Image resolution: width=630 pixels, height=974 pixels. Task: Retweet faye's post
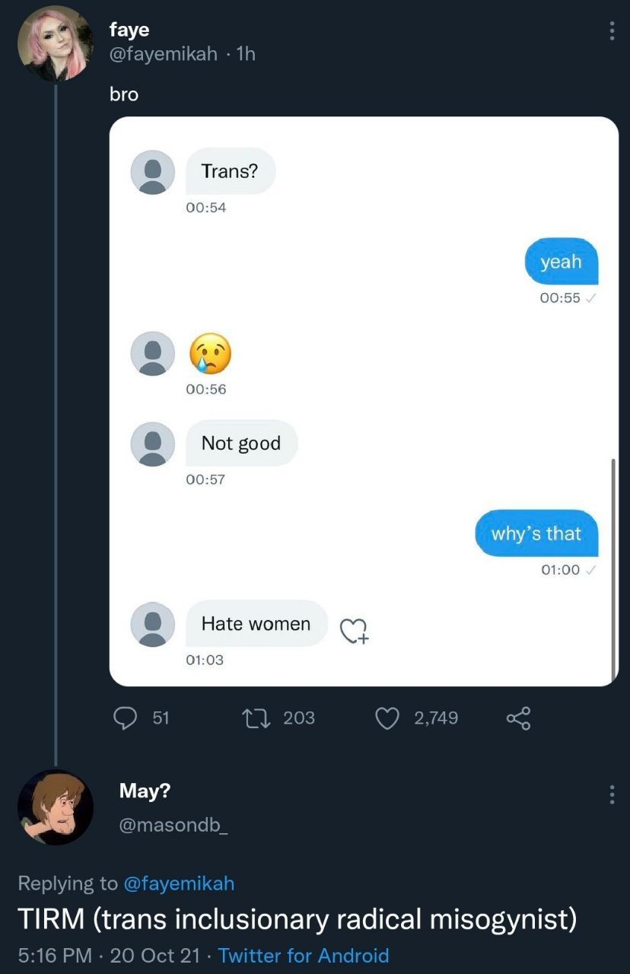(x=253, y=718)
